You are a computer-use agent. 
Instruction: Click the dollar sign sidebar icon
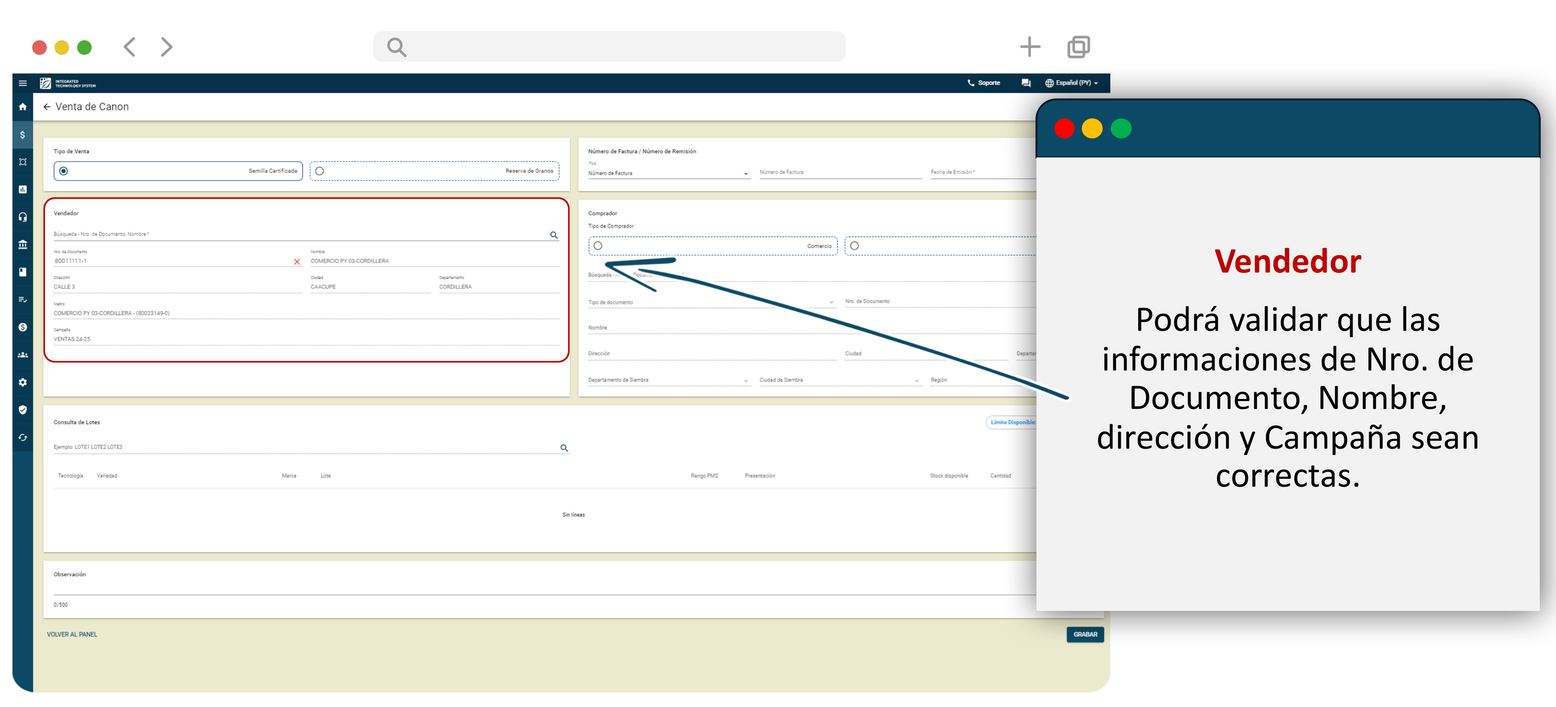(x=22, y=135)
